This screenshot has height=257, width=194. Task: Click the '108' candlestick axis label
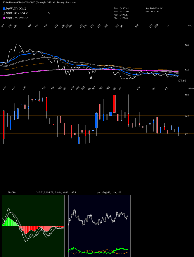point(187,95)
